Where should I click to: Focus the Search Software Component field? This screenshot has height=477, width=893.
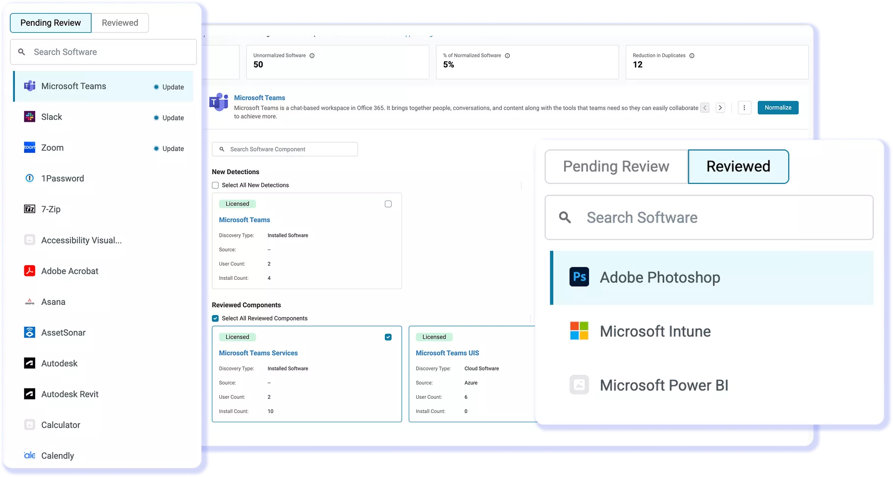pos(285,149)
